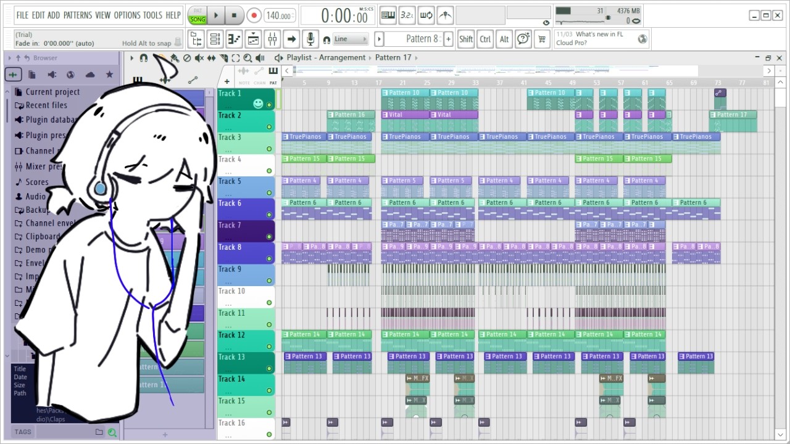Add new pattern with plus button

[x=448, y=39]
